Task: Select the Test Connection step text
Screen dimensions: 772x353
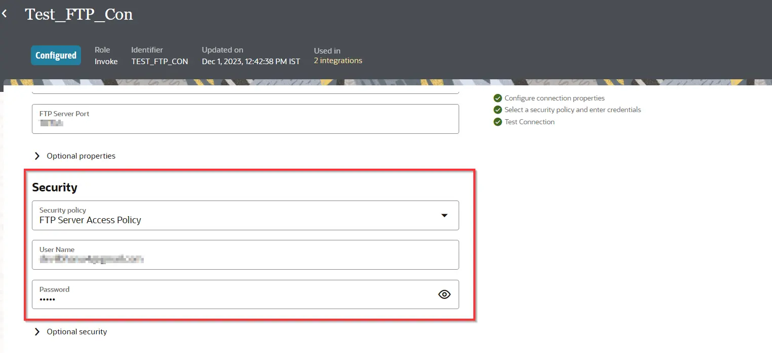Action: (x=530, y=122)
